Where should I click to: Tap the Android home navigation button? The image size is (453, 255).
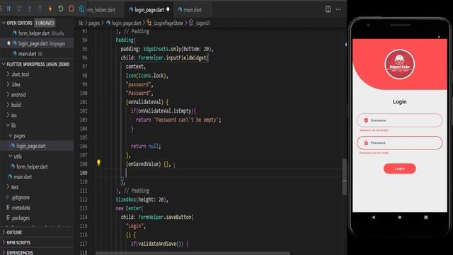tap(399, 217)
